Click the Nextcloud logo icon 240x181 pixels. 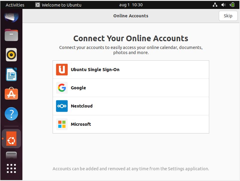pyautogui.click(x=62, y=106)
